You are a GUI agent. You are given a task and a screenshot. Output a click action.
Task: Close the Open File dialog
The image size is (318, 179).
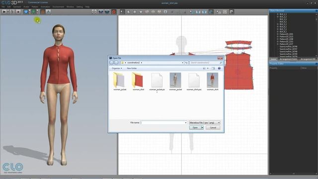220,58
